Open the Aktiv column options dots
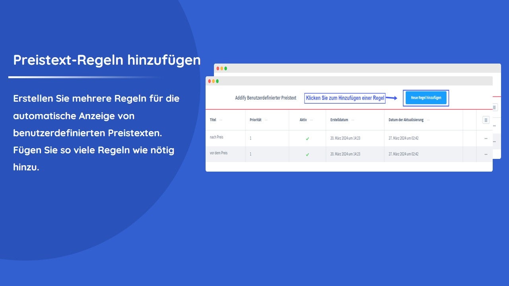 312,120
